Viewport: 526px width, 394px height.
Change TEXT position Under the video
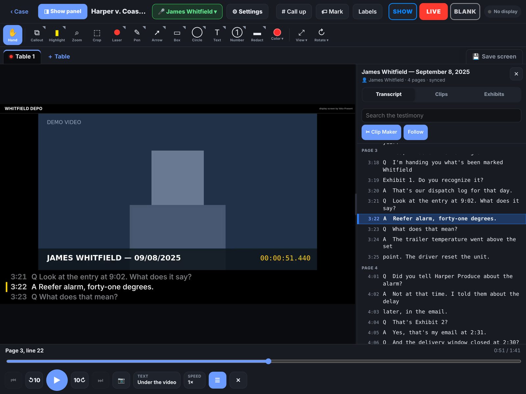(157, 380)
